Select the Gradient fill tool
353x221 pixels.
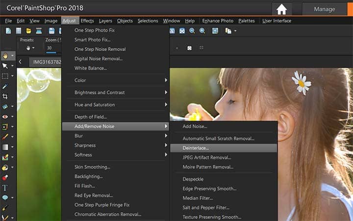(5, 147)
